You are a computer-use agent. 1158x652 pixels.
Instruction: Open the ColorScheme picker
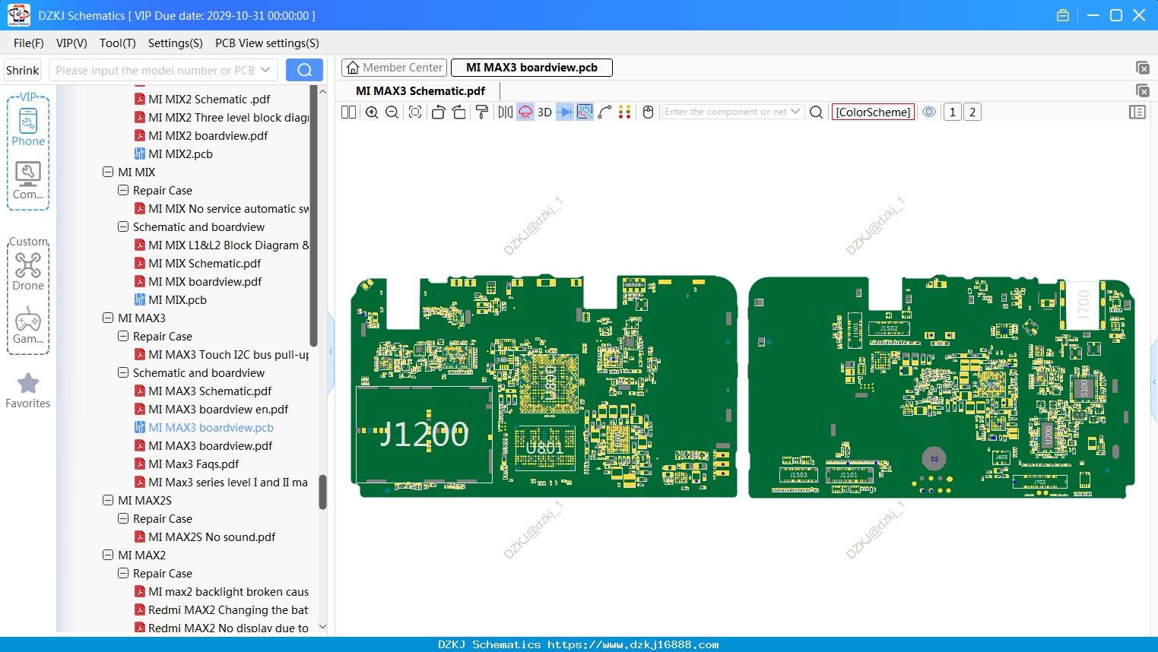(x=873, y=112)
